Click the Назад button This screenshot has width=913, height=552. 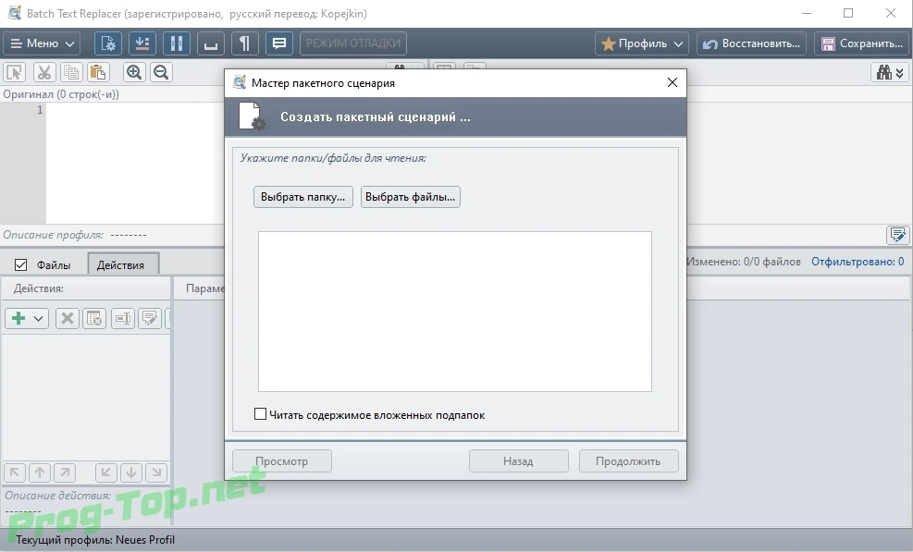point(519,461)
